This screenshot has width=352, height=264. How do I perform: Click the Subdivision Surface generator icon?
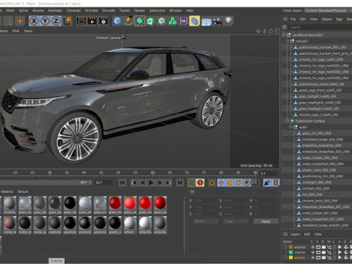tap(139, 21)
